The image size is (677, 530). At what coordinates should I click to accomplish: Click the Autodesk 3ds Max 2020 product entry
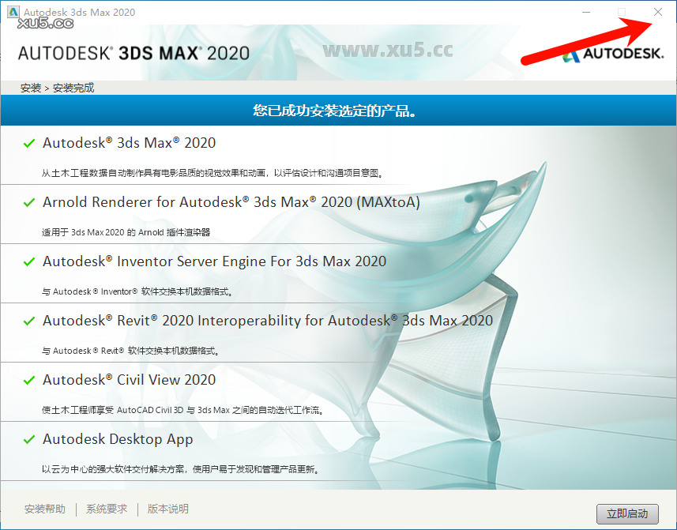click(126, 143)
